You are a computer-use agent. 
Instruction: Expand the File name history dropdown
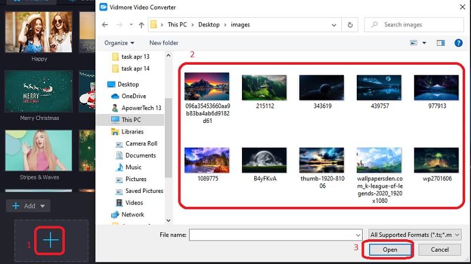pyautogui.click(x=357, y=235)
